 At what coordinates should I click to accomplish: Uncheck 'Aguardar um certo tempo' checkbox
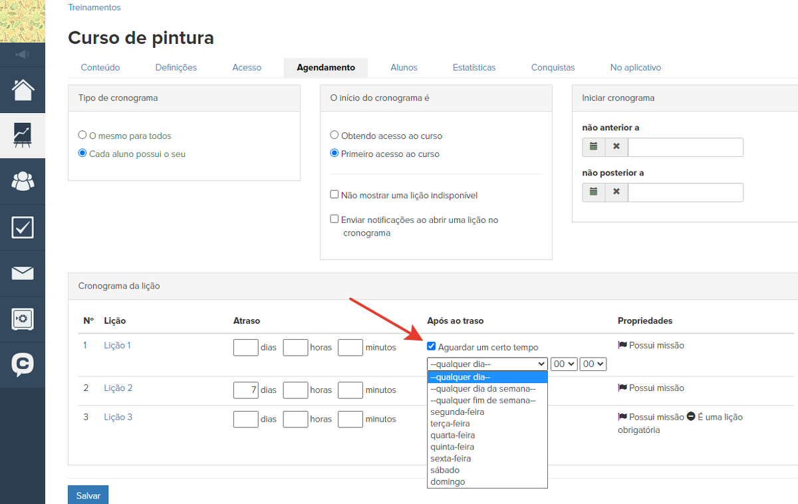click(x=432, y=346)
